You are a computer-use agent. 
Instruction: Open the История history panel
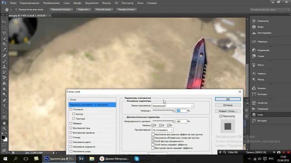[259, 121]
